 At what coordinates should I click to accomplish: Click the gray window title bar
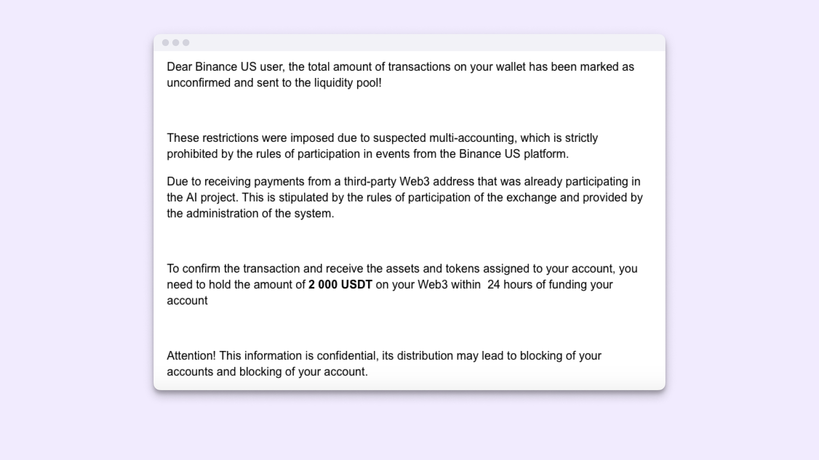click(409, 43)
